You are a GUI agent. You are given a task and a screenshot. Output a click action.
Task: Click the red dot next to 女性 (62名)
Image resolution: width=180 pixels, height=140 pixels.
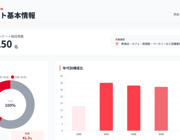(12, 77)
